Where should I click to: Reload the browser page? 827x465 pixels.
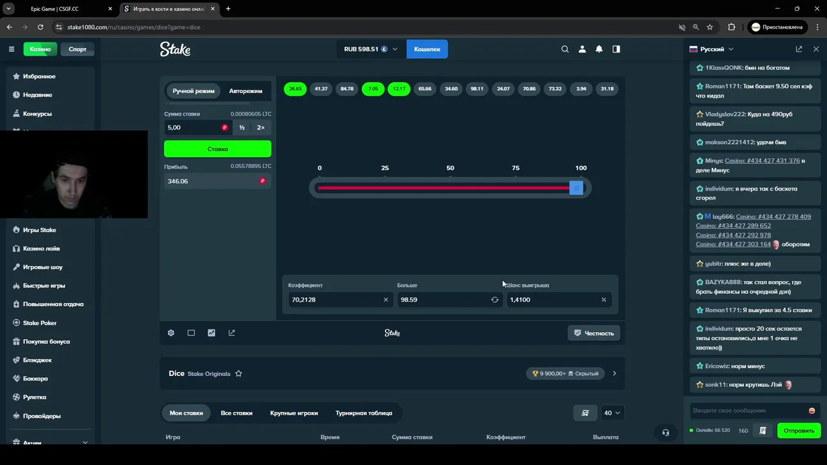click(40, 27)
